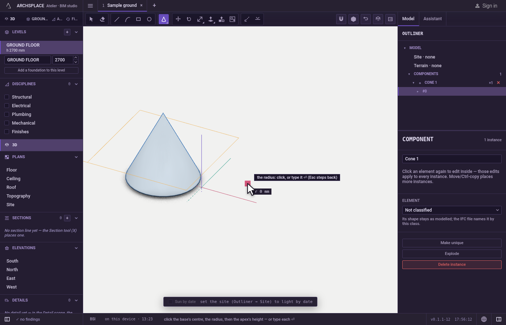506x325 pixels.
Task: Collapse the Plans section
Action: tap(76, 157)
